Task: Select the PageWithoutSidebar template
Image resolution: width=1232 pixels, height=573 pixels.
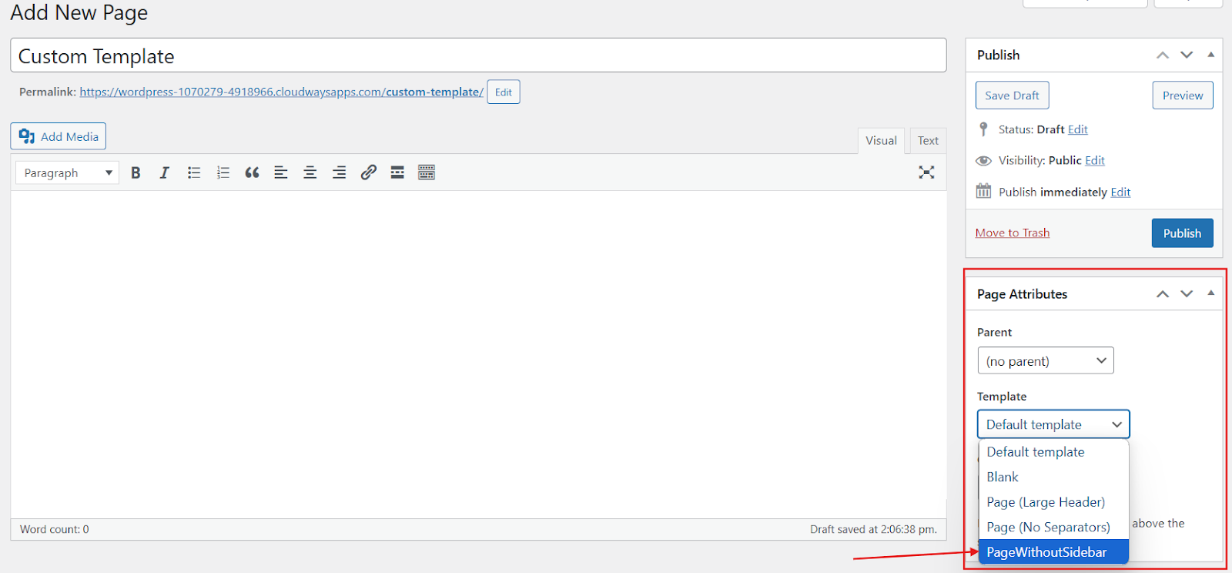Action: click(1053, 552)
